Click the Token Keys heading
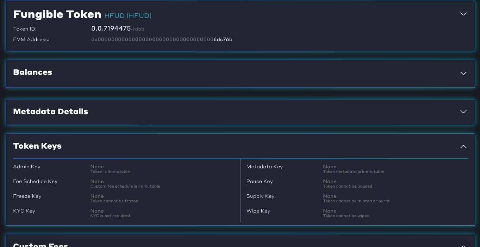 click(x=37, y=146)
